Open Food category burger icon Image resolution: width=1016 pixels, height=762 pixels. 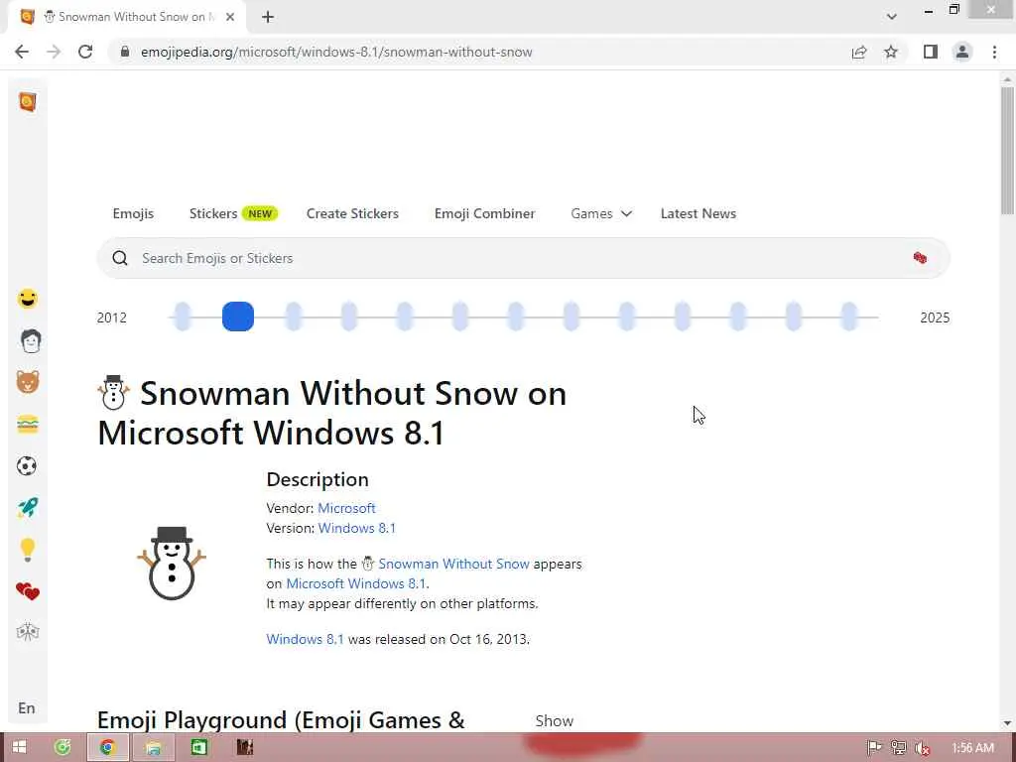(x=27, y=425)
